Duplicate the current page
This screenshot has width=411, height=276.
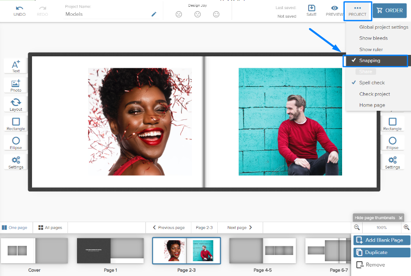coord(382,253)
